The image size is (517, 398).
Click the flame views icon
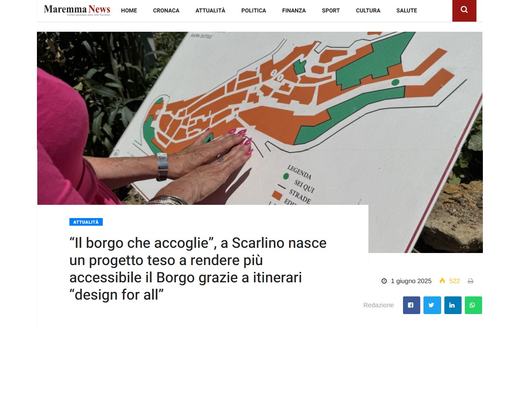click(x=442, y=281)
